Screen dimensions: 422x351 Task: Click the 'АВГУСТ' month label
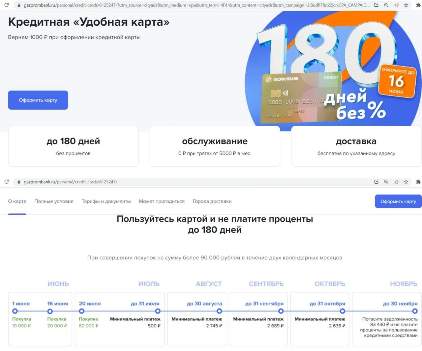209,284
